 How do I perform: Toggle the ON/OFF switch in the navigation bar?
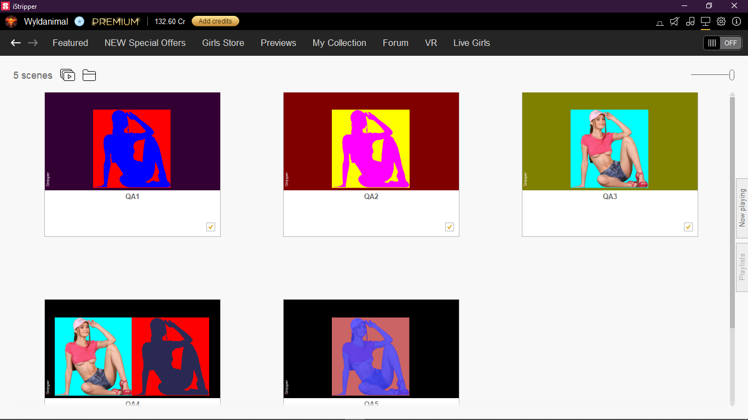point(722,43)
